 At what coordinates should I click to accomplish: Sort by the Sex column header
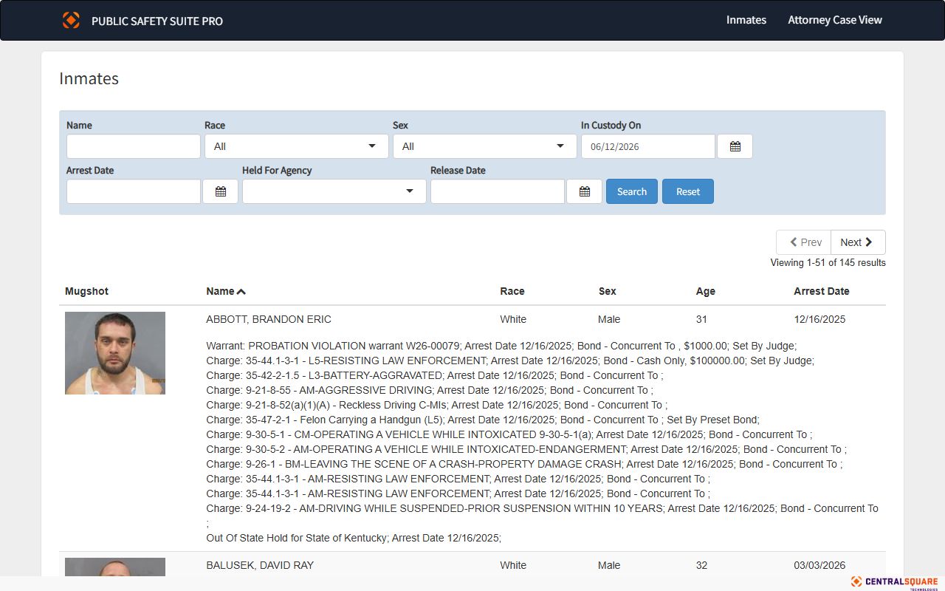point(607,291)
